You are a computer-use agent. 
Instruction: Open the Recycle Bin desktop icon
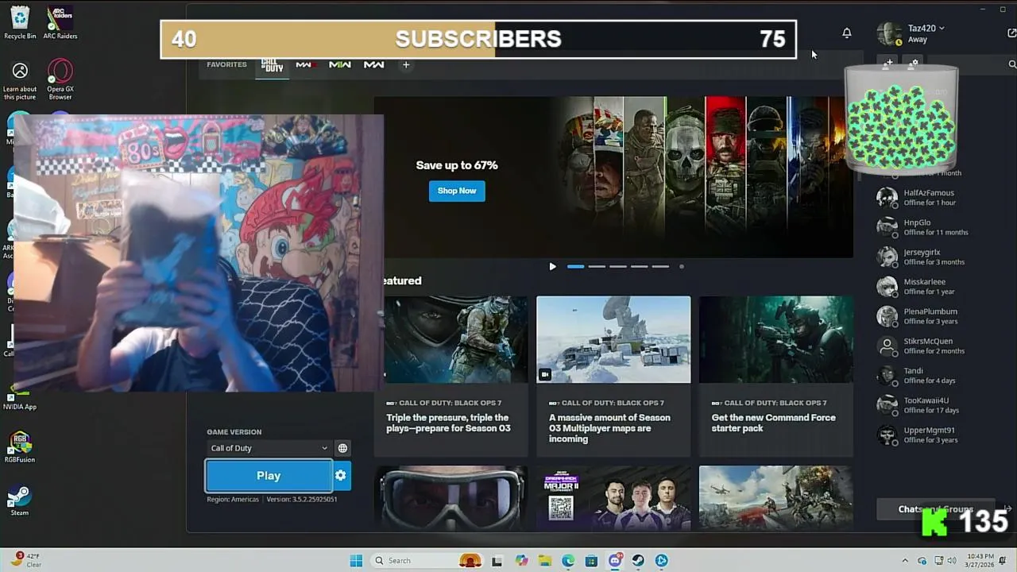[x=20, y=22]
